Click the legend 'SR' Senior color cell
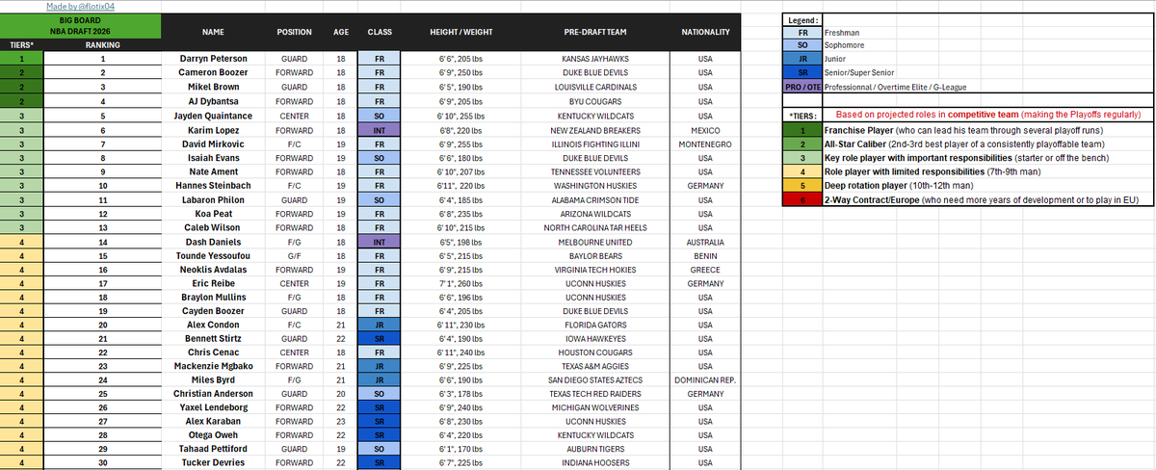The width and height of the screenshot is (1156, 470). click(801, 73)
